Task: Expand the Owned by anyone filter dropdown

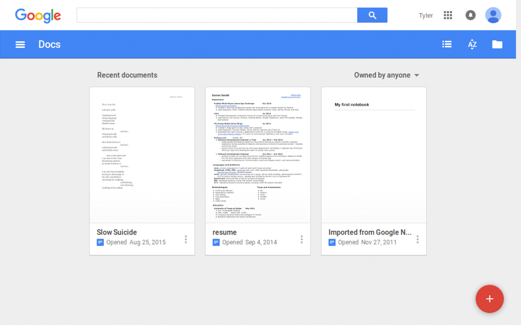Action: coord(387,75)
